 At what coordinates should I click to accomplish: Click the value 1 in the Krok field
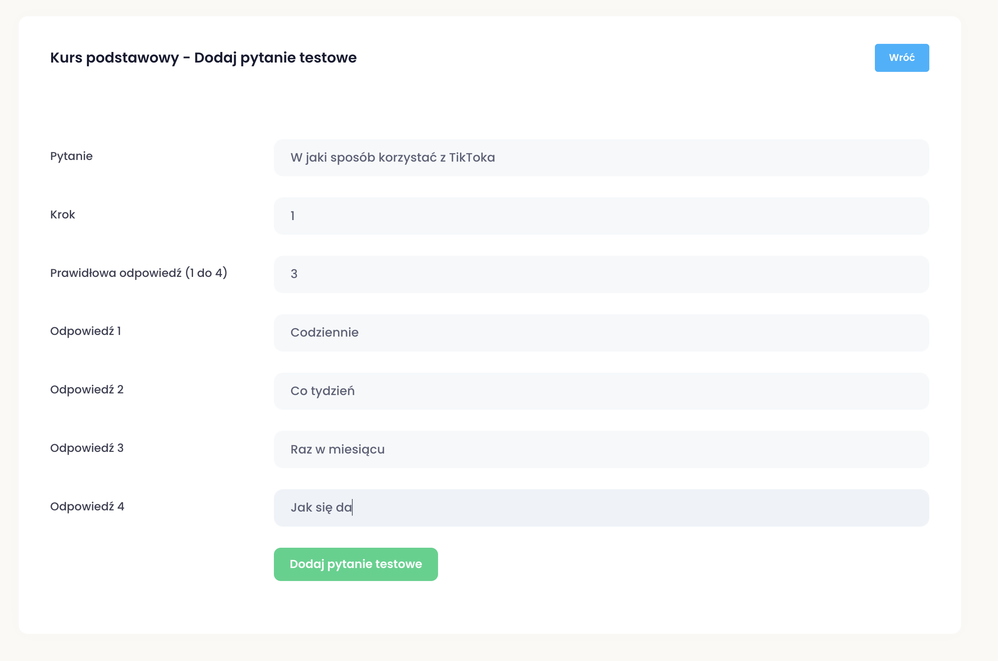click(293, 216)
